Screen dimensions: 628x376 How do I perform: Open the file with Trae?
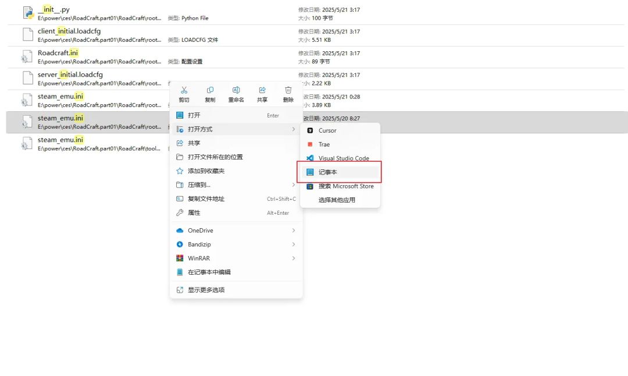[x=326, y=144]
